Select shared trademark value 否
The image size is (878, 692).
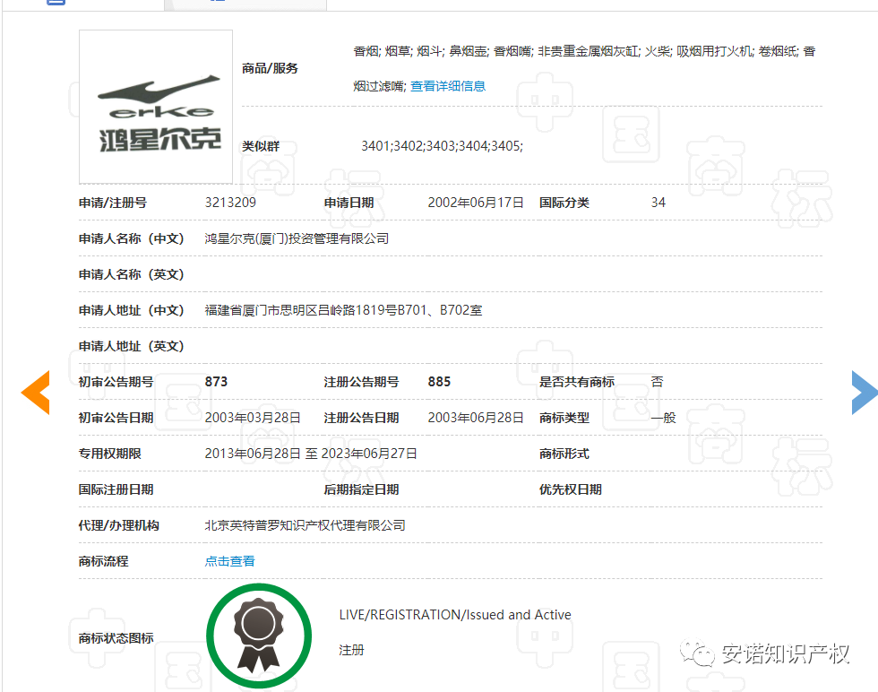(x=657, y=382)
